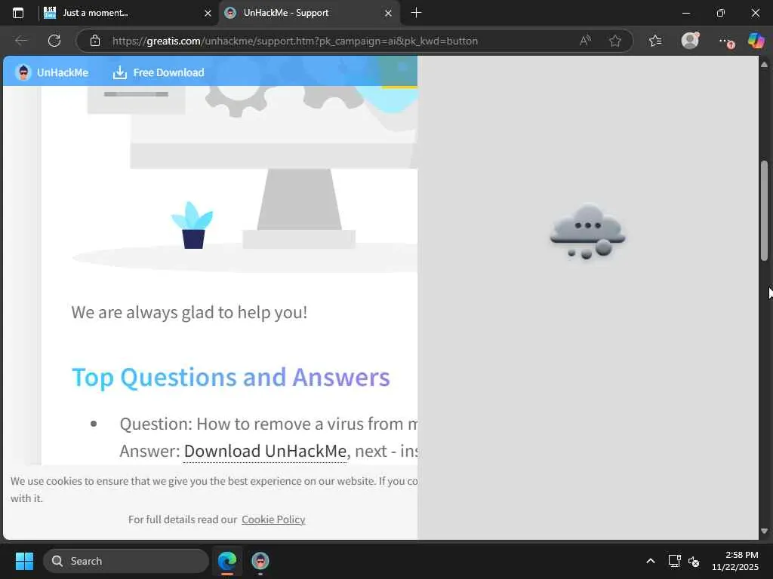Viewport: 773px width, 579px height.
Task: Open Read aloud icon in address bar
Action: [585, 41]
